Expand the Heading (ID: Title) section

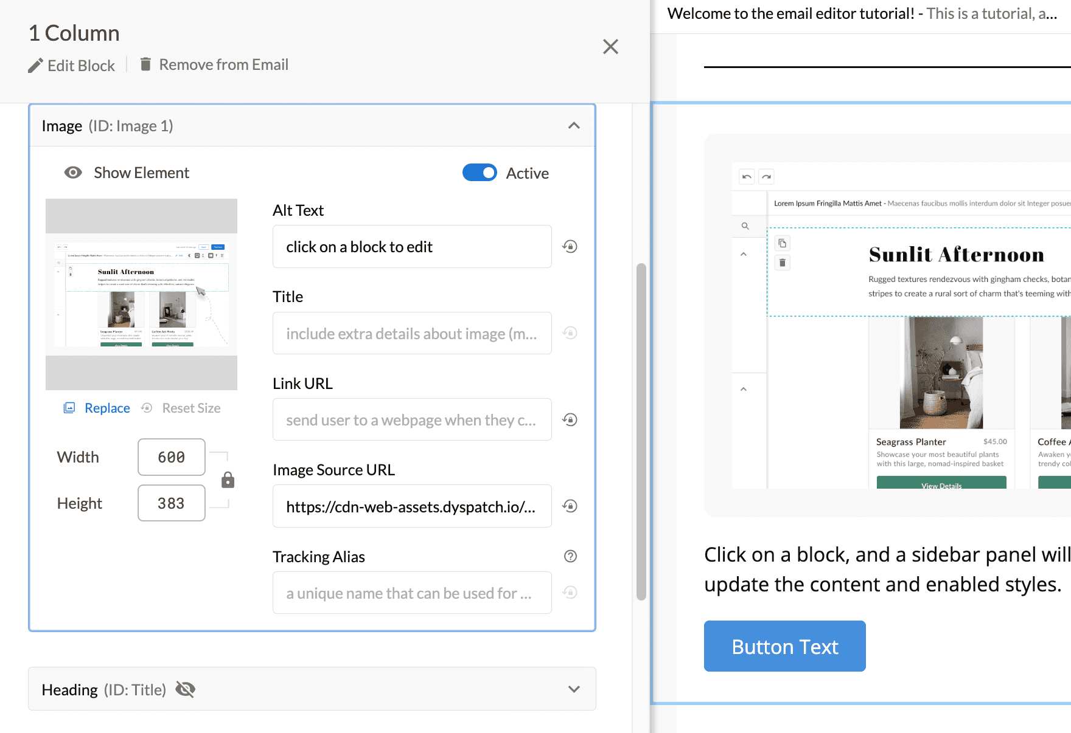573,689
